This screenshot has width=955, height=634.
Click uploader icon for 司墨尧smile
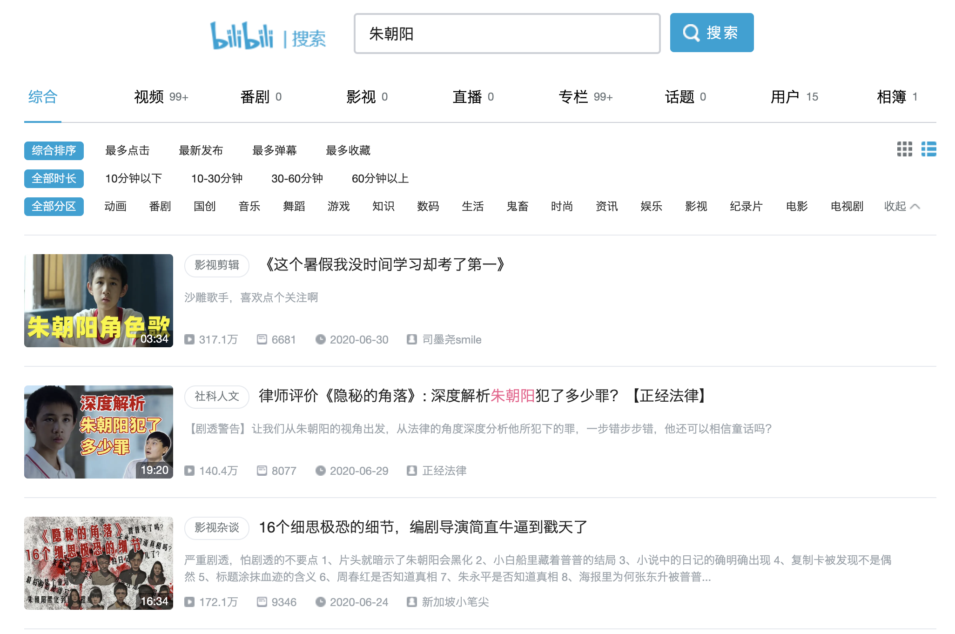[411, 339]
